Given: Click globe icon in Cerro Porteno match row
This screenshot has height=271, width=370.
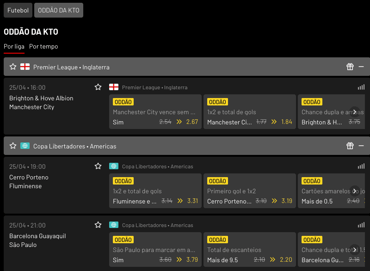Looking at the screenshot, I should tap(114, 166).
